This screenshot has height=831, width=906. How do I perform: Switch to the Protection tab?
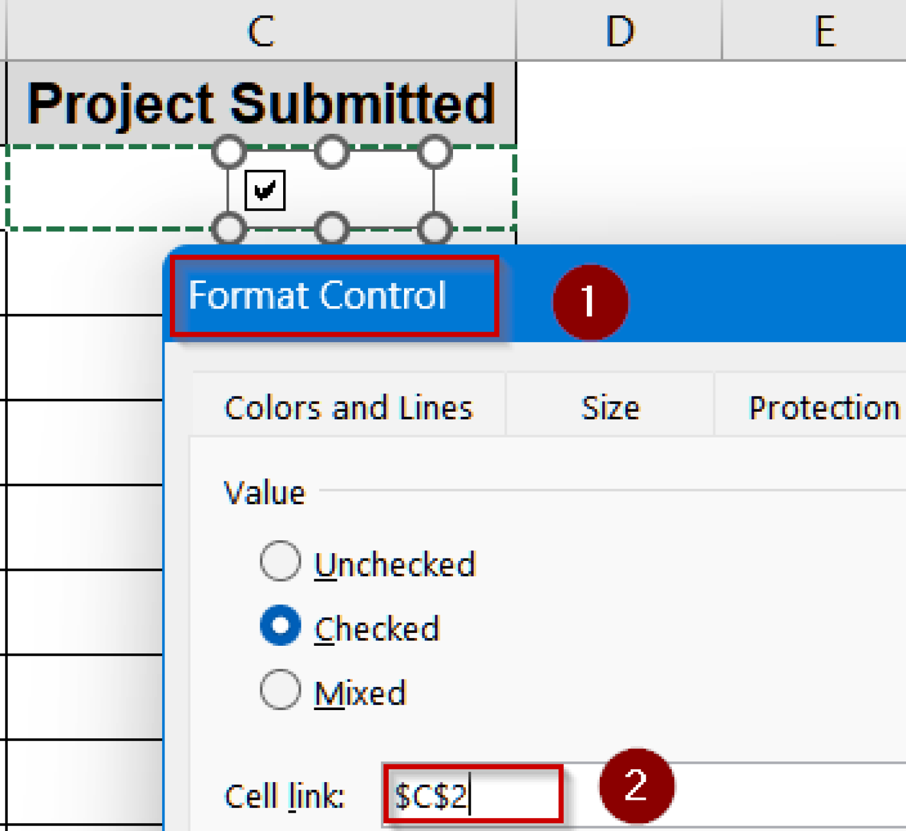[823, 407]
